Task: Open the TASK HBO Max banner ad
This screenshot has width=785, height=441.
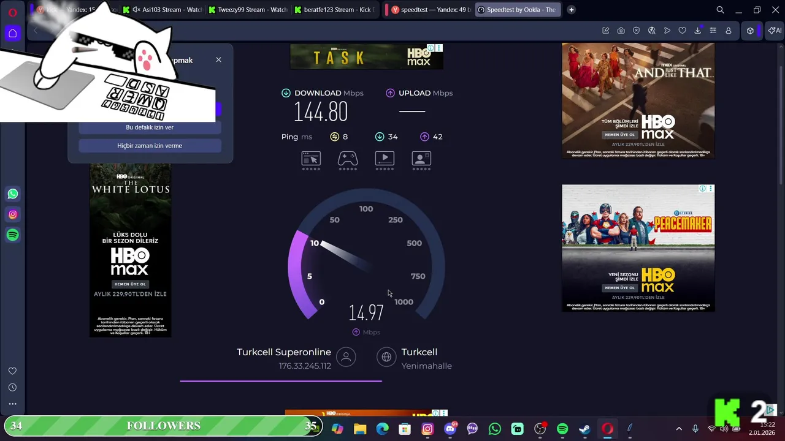Action: (366, 57)
